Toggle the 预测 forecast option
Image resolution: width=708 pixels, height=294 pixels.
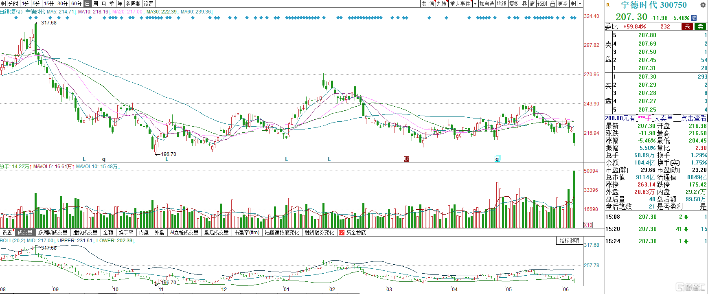[542, 4]
